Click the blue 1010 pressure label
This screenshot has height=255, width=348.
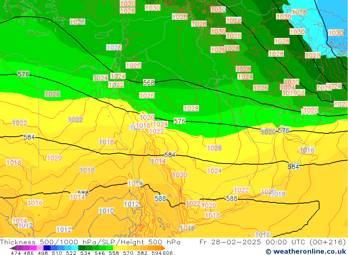[x=106, y=210]
